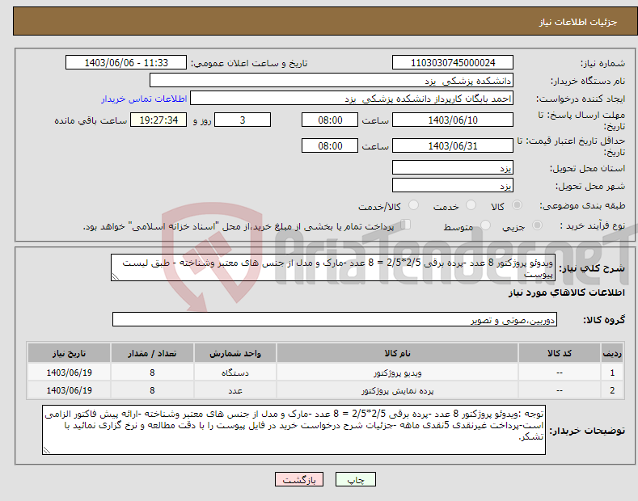Click the جزئیات اطلاعات نیاز page title
The width and height of the screenshot is (638, 501).
(x=578, y=22)
